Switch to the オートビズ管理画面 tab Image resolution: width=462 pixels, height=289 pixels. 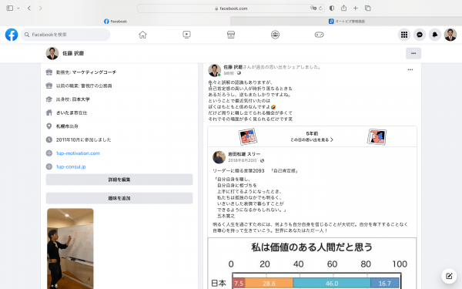pyautogui.click(x=346, y=22)
